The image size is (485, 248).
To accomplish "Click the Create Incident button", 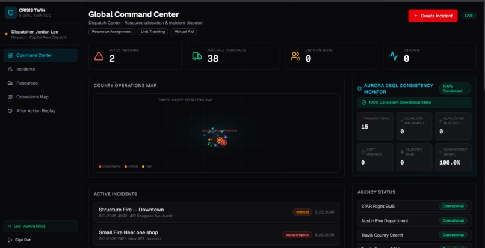I will pyautogui.click(x=433, y=16).
